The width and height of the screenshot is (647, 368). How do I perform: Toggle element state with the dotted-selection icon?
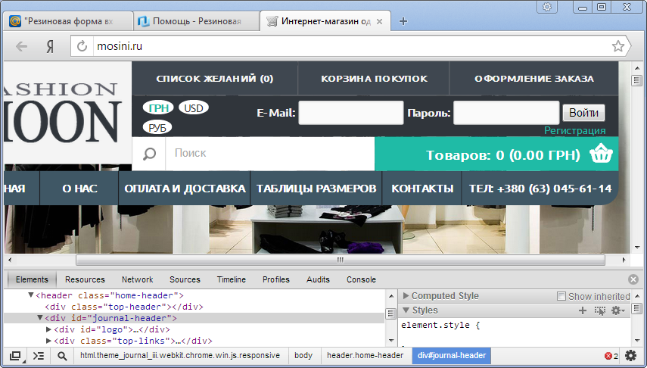click(599, 310)
